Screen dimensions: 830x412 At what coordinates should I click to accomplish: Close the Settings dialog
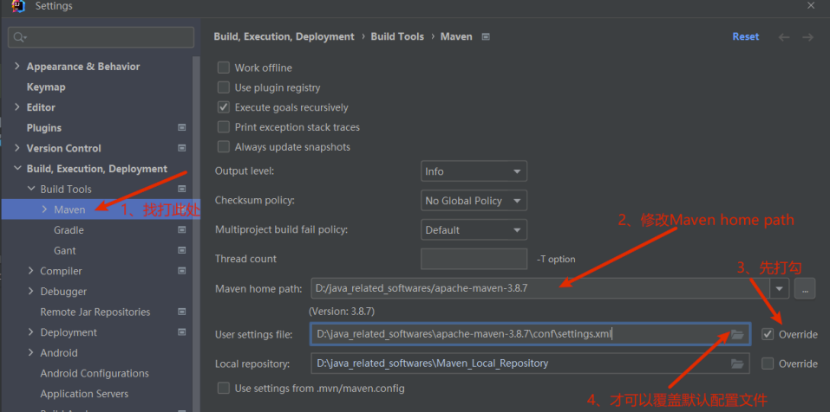click(x=810, y=5)
